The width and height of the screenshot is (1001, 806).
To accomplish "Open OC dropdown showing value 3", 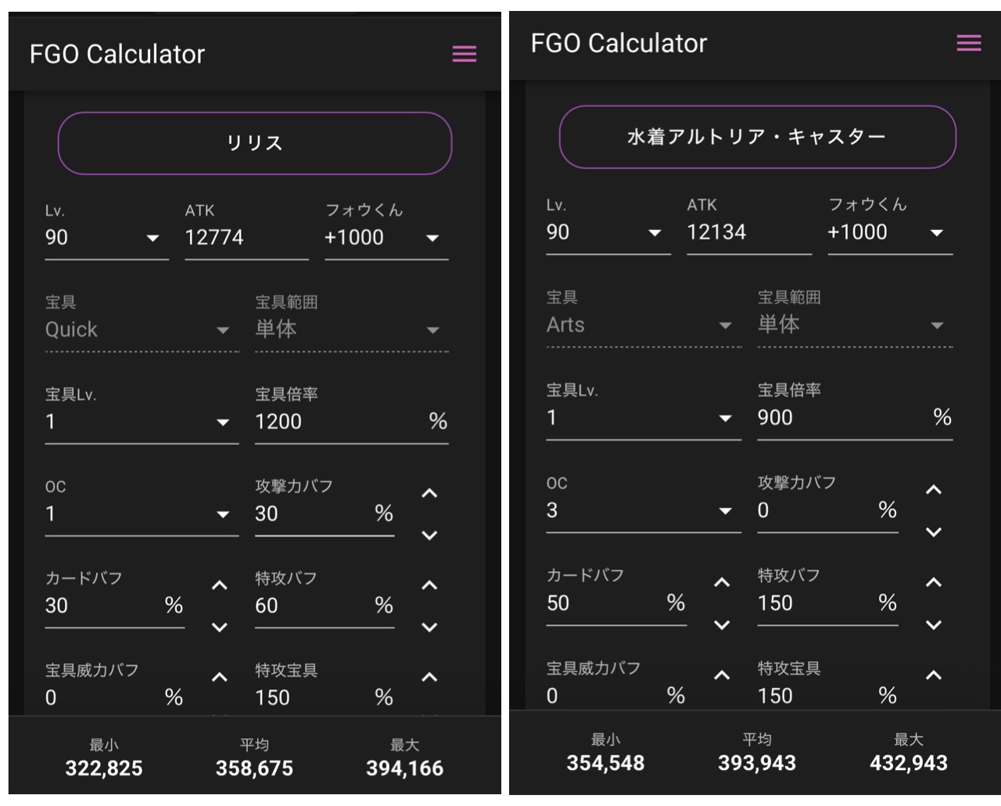I will (x=643, y=511).
